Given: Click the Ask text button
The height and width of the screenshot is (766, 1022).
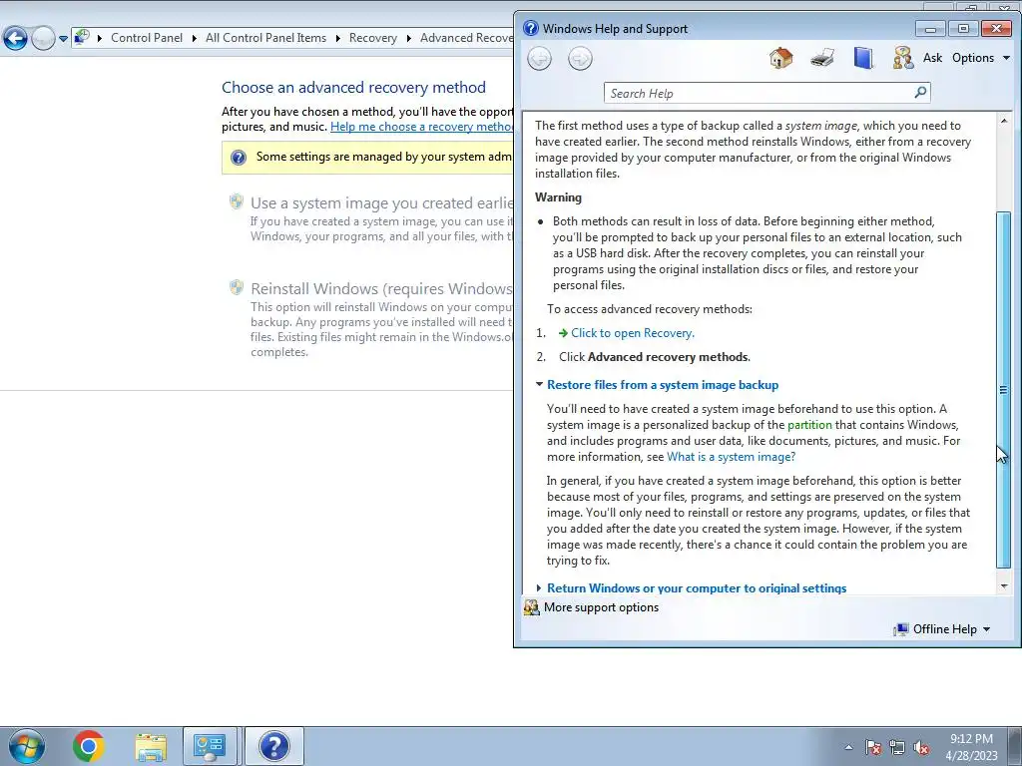Looking at the screenshot, I should pos(932,57).
